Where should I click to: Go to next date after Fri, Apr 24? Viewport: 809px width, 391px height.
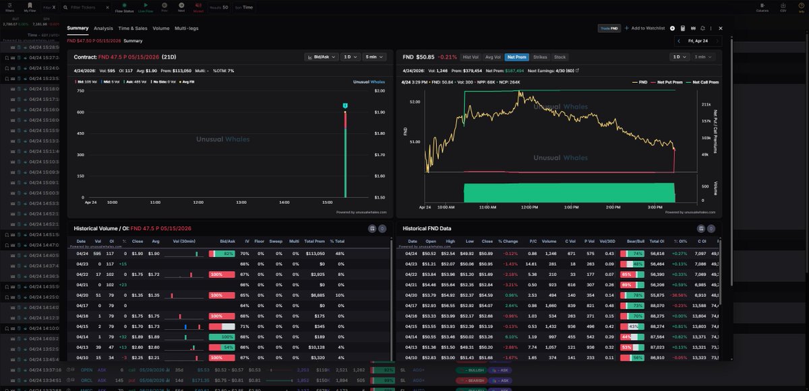click(718, 40)
